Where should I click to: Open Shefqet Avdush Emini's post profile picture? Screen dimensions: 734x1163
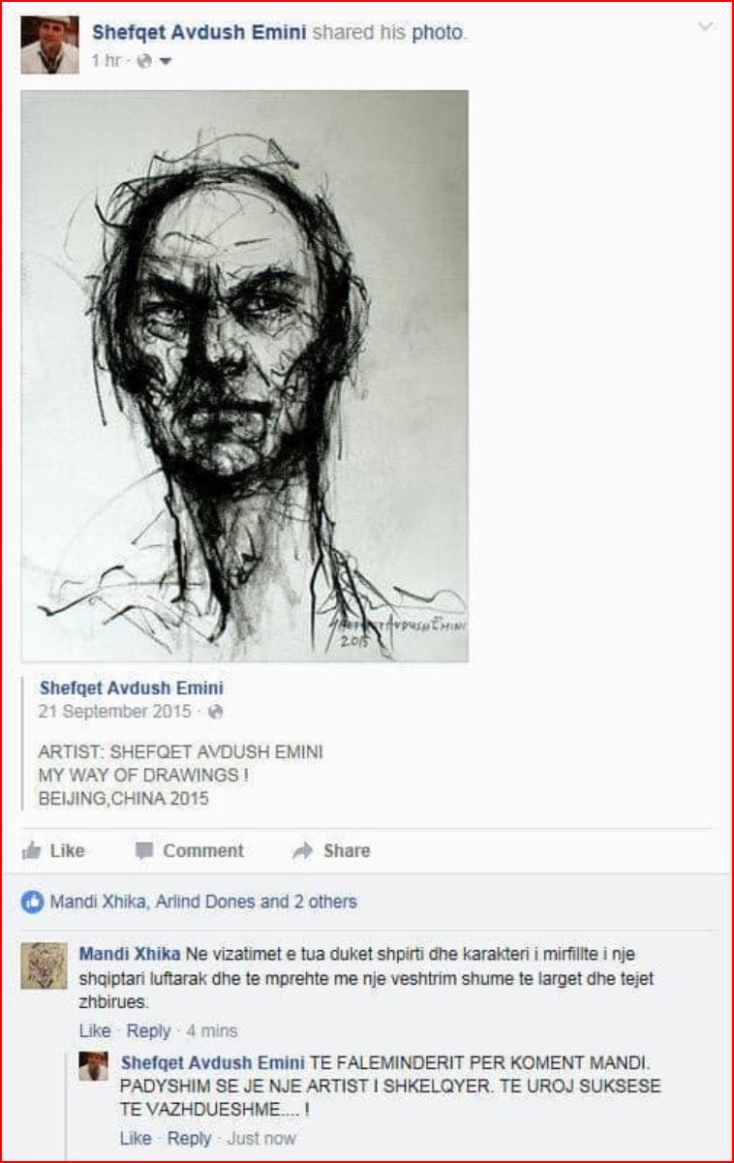click(x=49, y=46)
